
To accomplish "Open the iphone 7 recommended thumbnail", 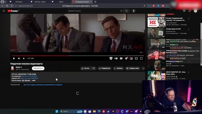I will pos(157,44).
